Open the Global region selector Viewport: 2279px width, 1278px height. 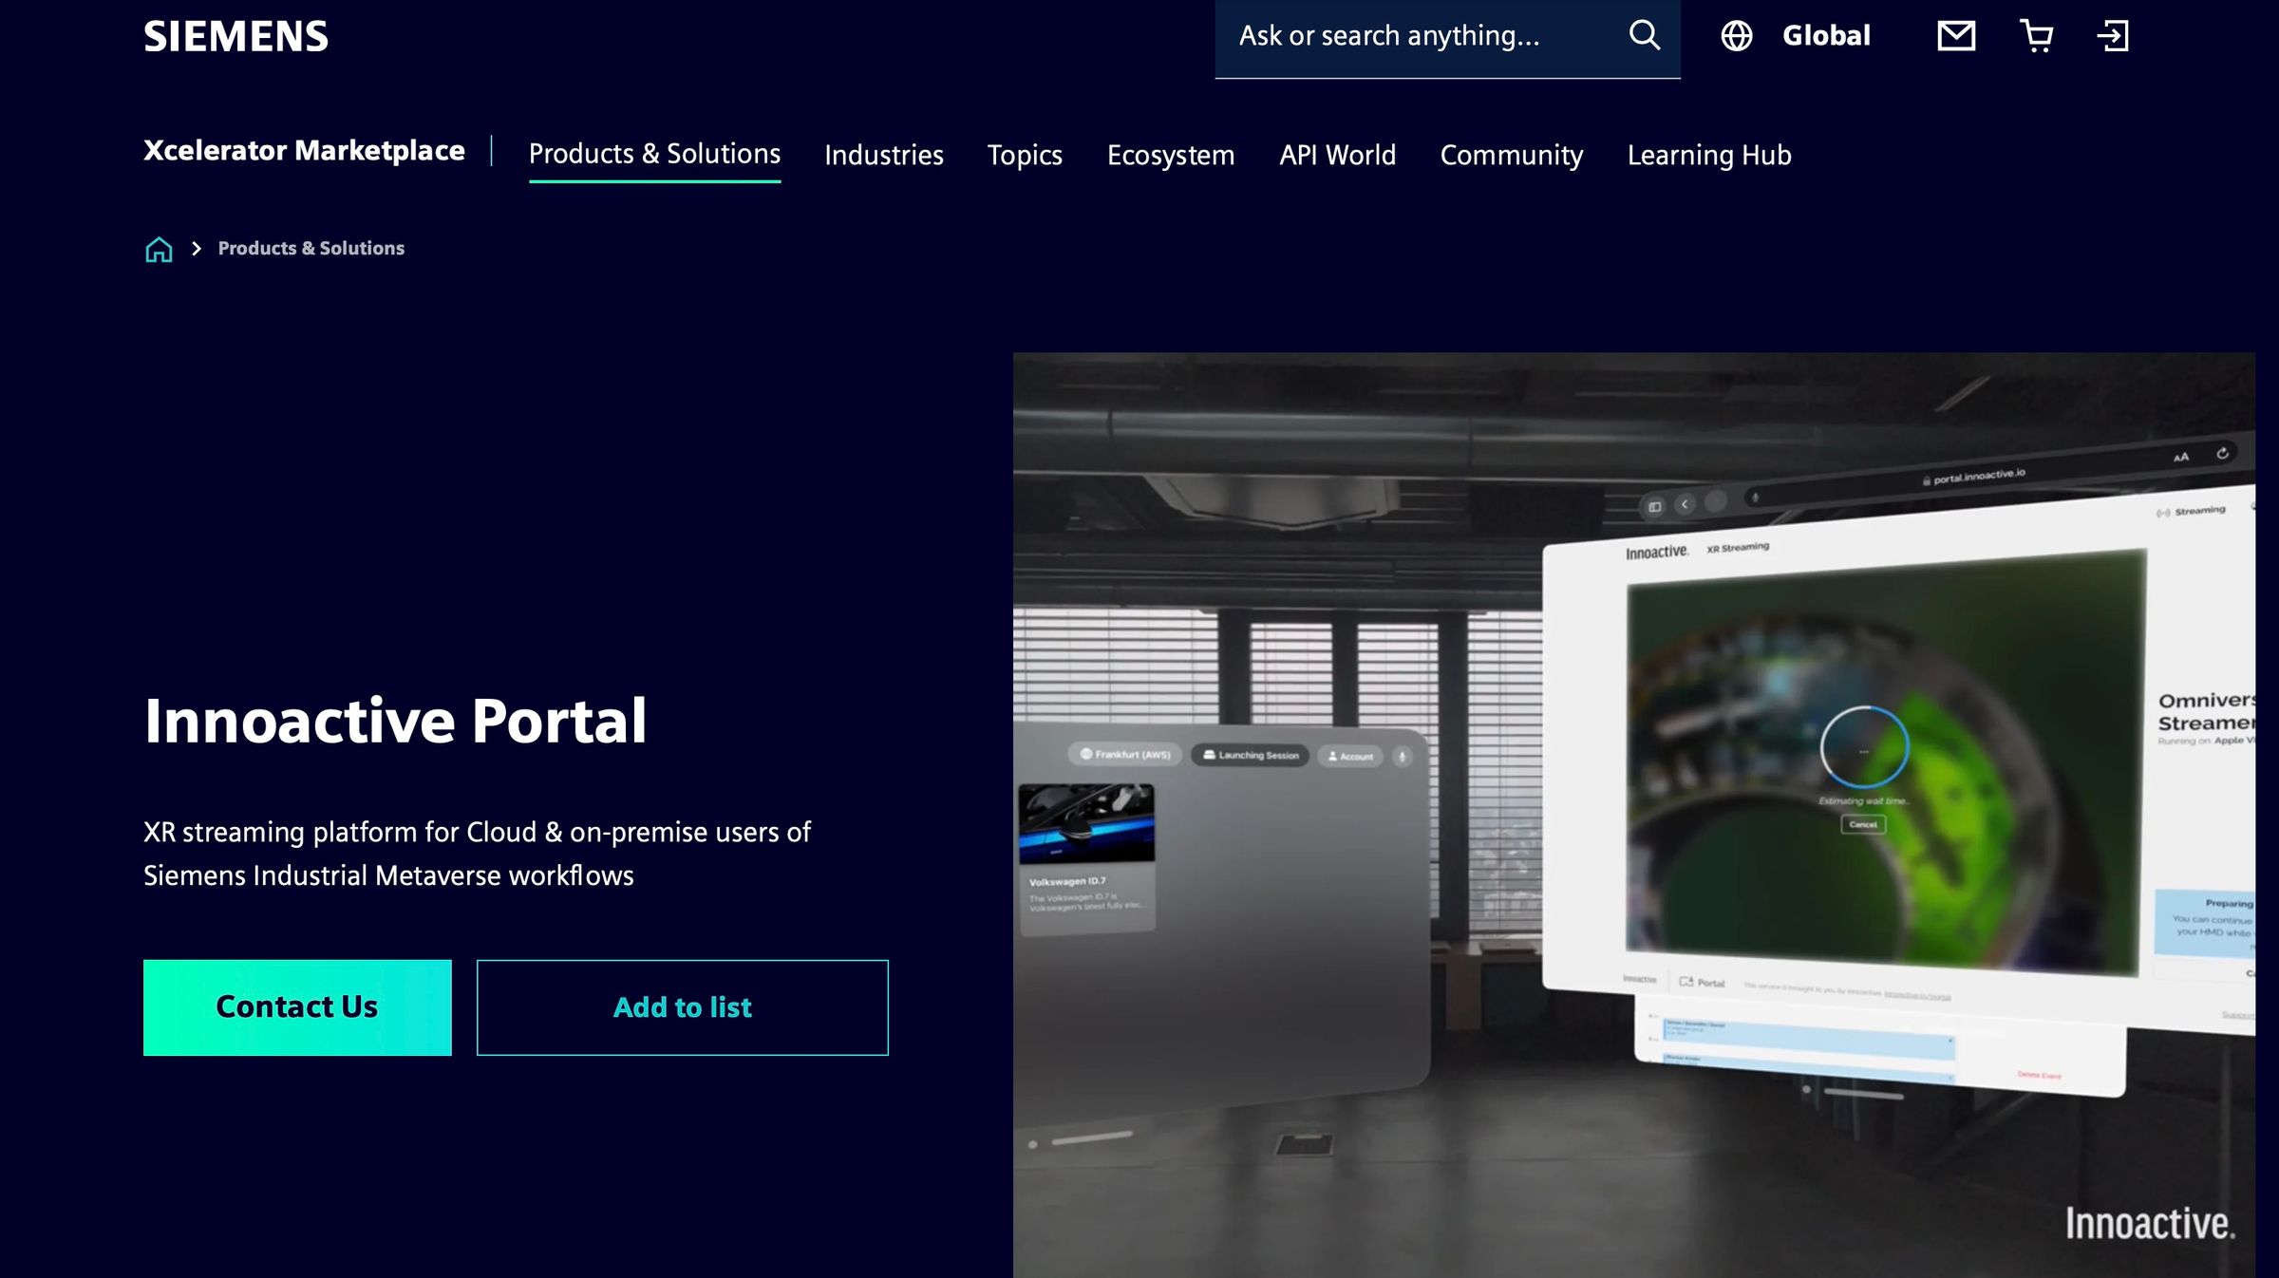pos(1825,36)
